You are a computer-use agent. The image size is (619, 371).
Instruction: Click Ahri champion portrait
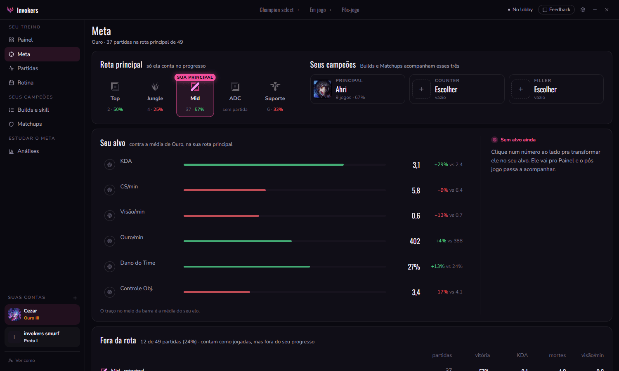322,89
